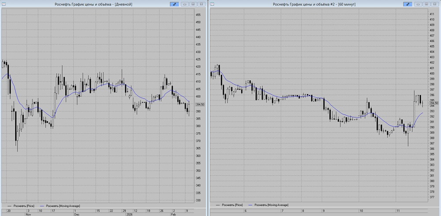Click the 400 level on daily price axis
Image resolution: width=441 pixels, height=216 pixels.
click(x=198, y=97)
